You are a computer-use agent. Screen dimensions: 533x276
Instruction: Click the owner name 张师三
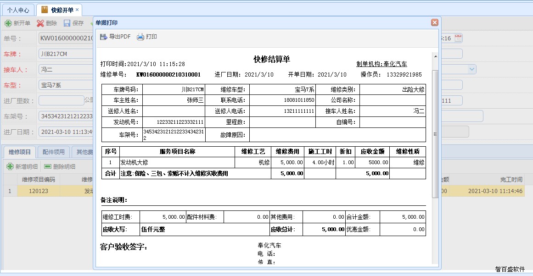click(x=195, y=100)
